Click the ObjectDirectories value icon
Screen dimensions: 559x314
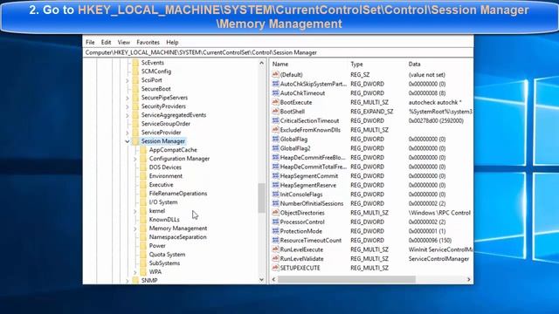(275, 213)
